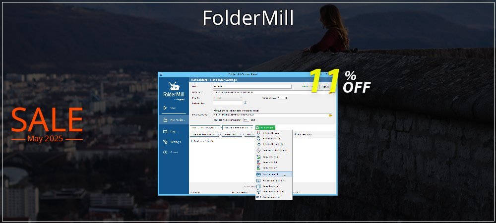Viewport: 496px width, 223px height.
Task: Open the Priority dropdown
Action: [x=228, y=98]
